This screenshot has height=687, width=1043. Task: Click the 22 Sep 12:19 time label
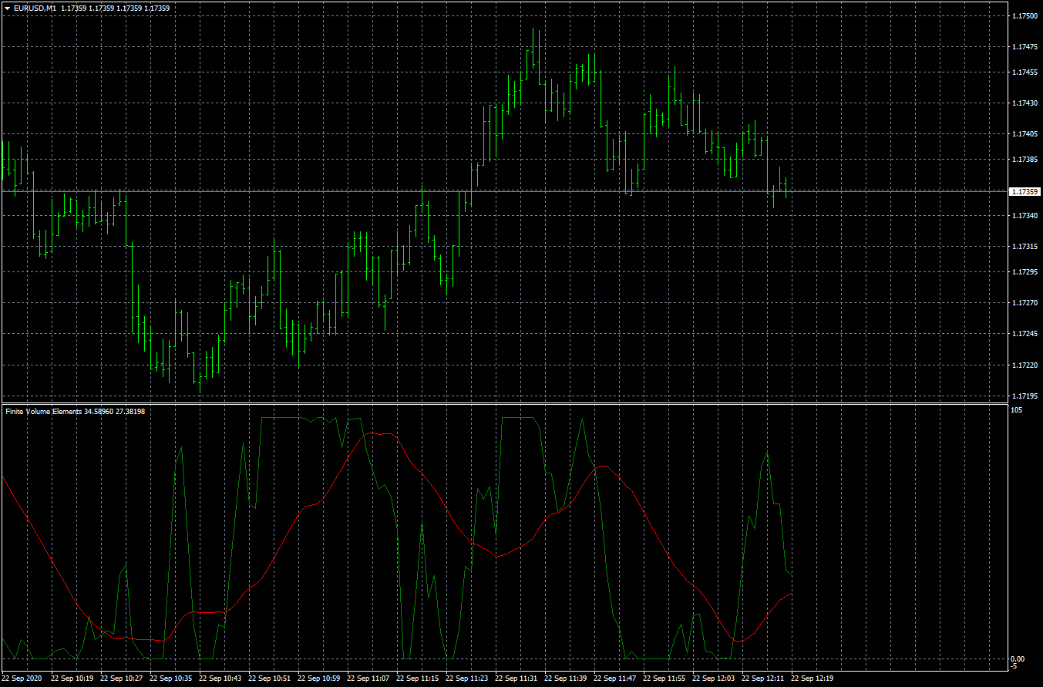[813, 679]
